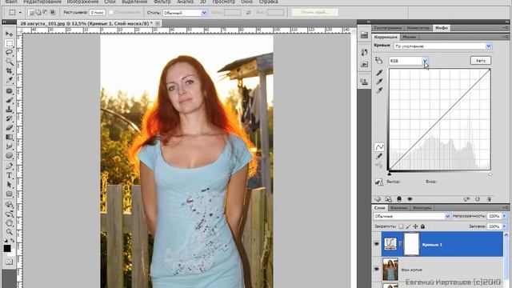Open the Корреkция panel options menu

point(506,37)
